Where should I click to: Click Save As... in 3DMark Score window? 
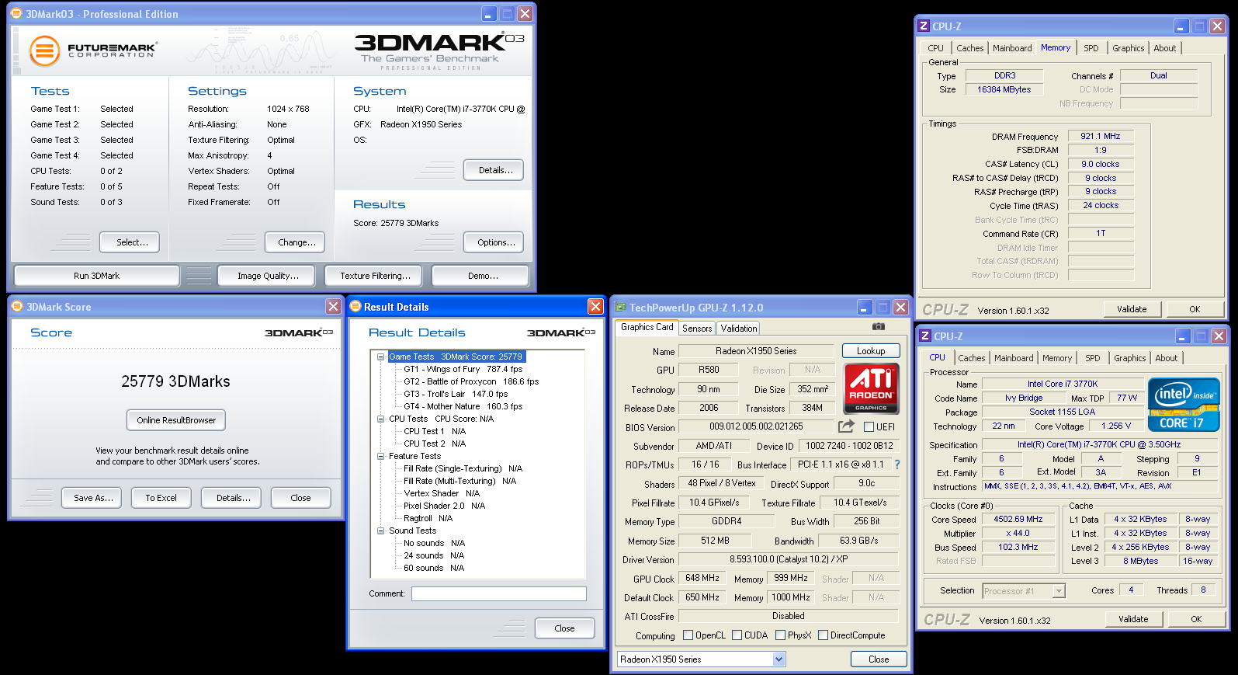click(93, 498)
